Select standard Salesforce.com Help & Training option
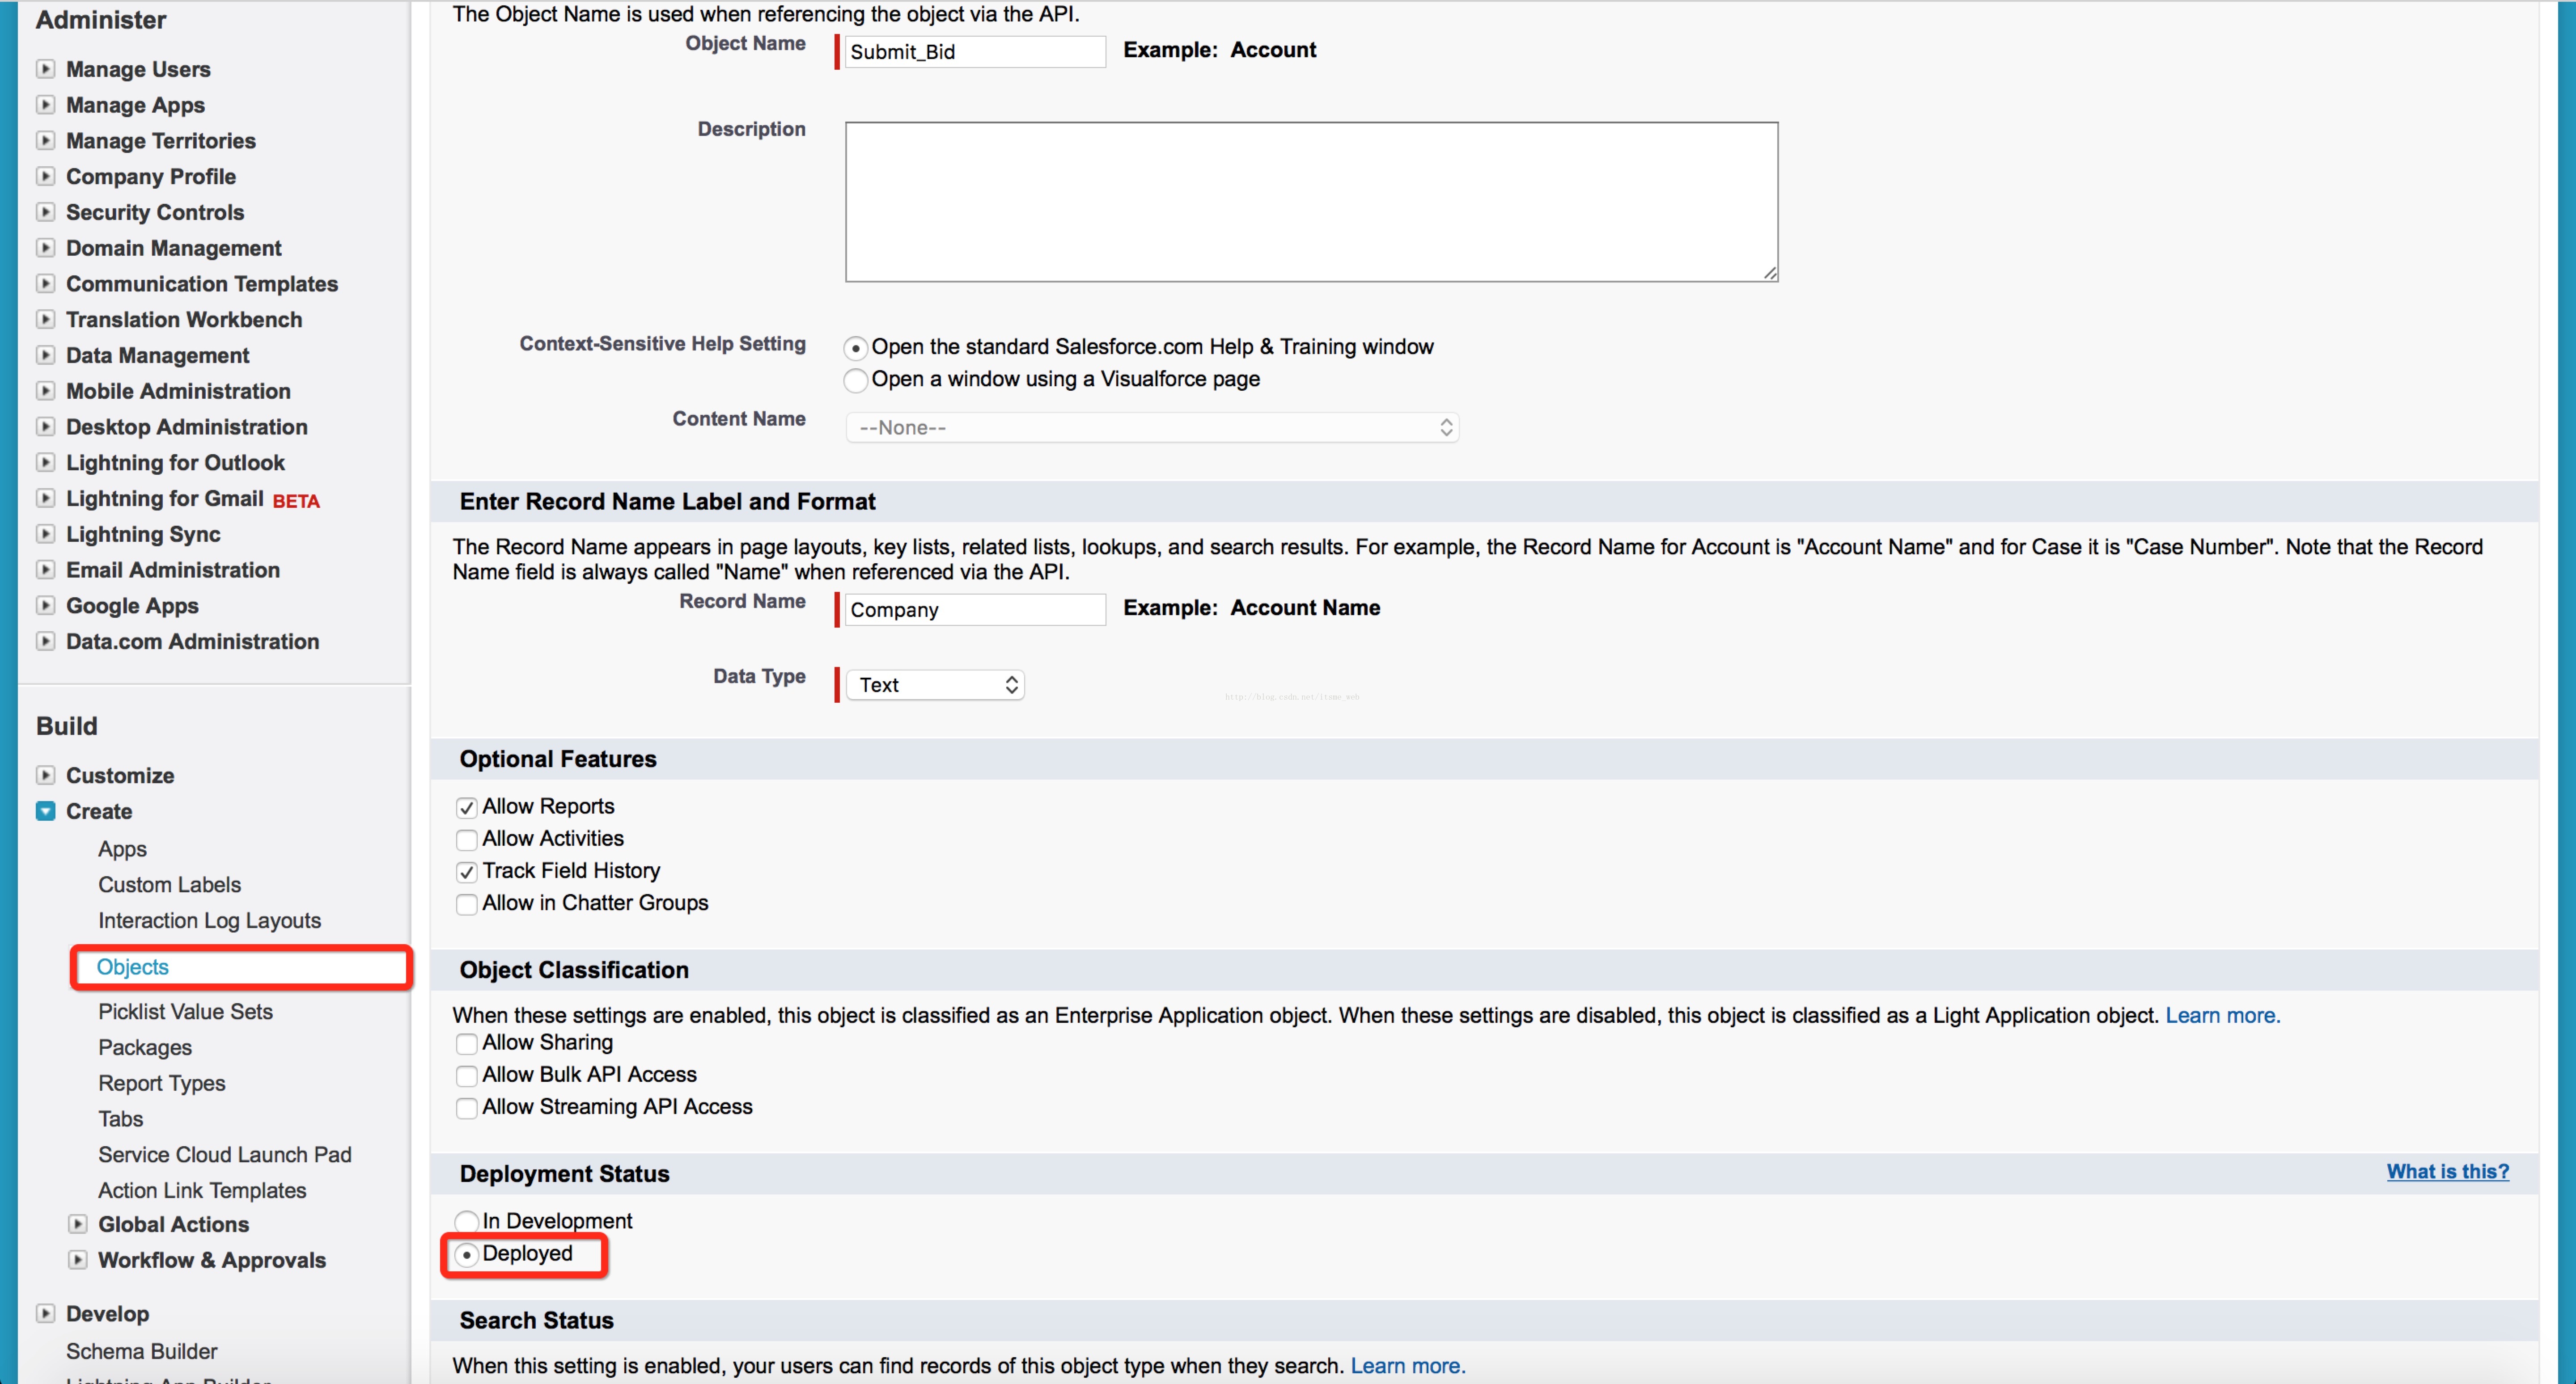 855,348
